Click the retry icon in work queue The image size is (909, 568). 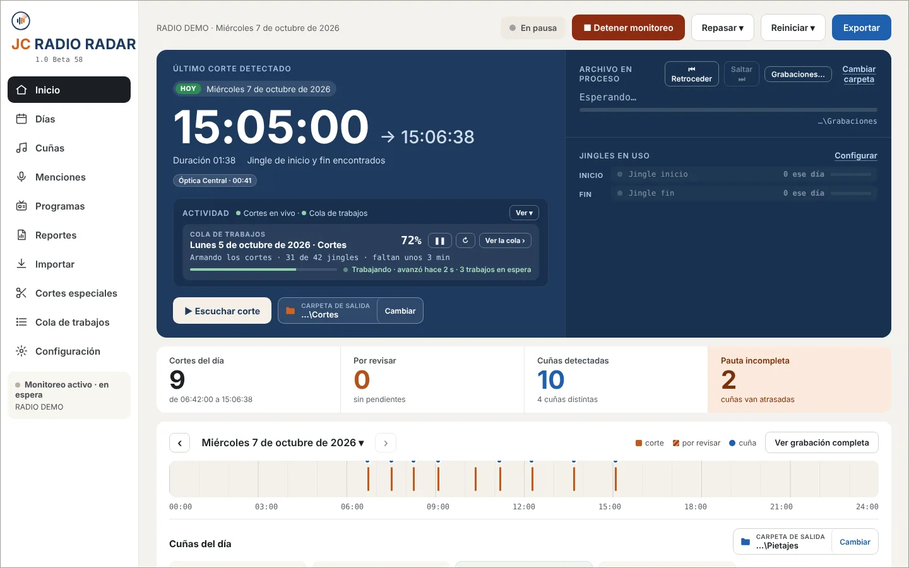tap(465, 240)
